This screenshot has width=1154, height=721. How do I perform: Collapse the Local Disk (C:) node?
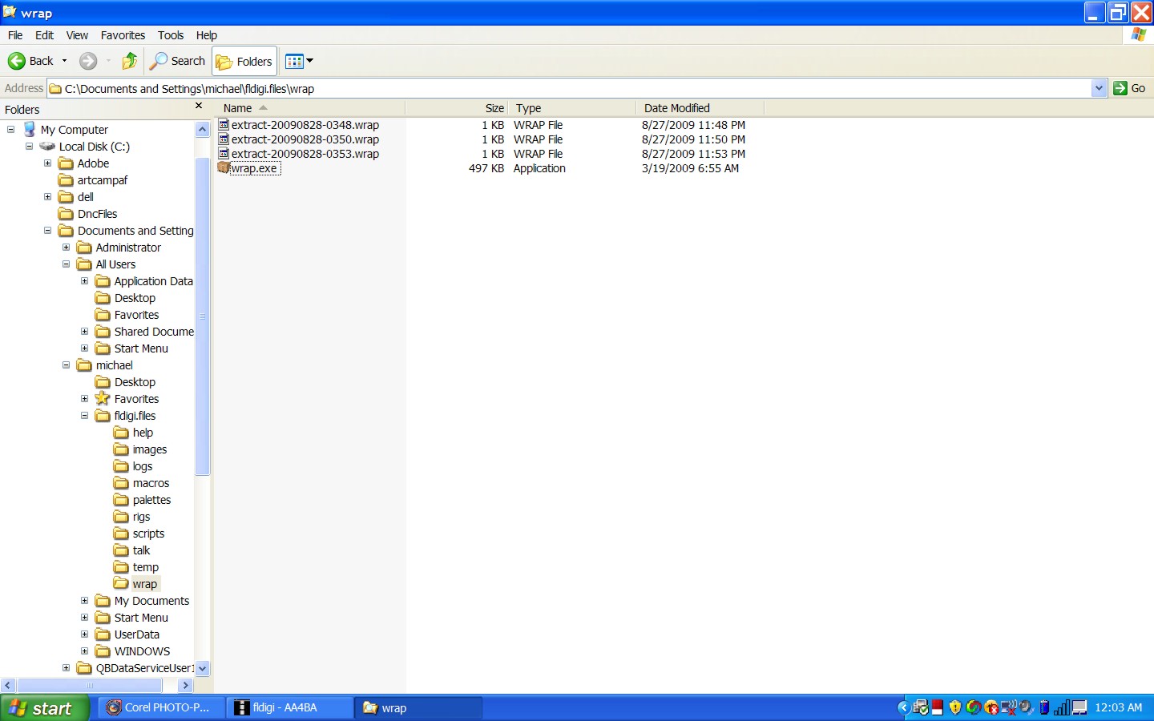coord(30,146)
